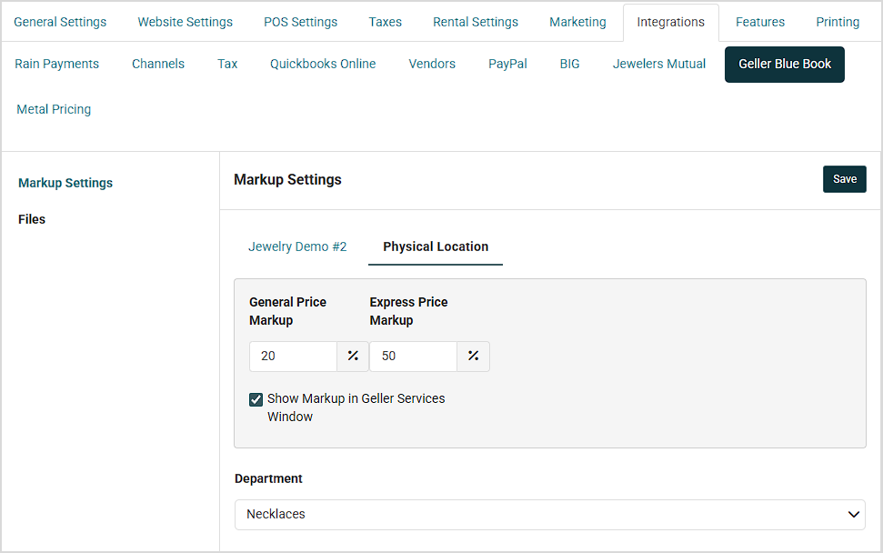Click the General Price Markup label

pos(287,311)
